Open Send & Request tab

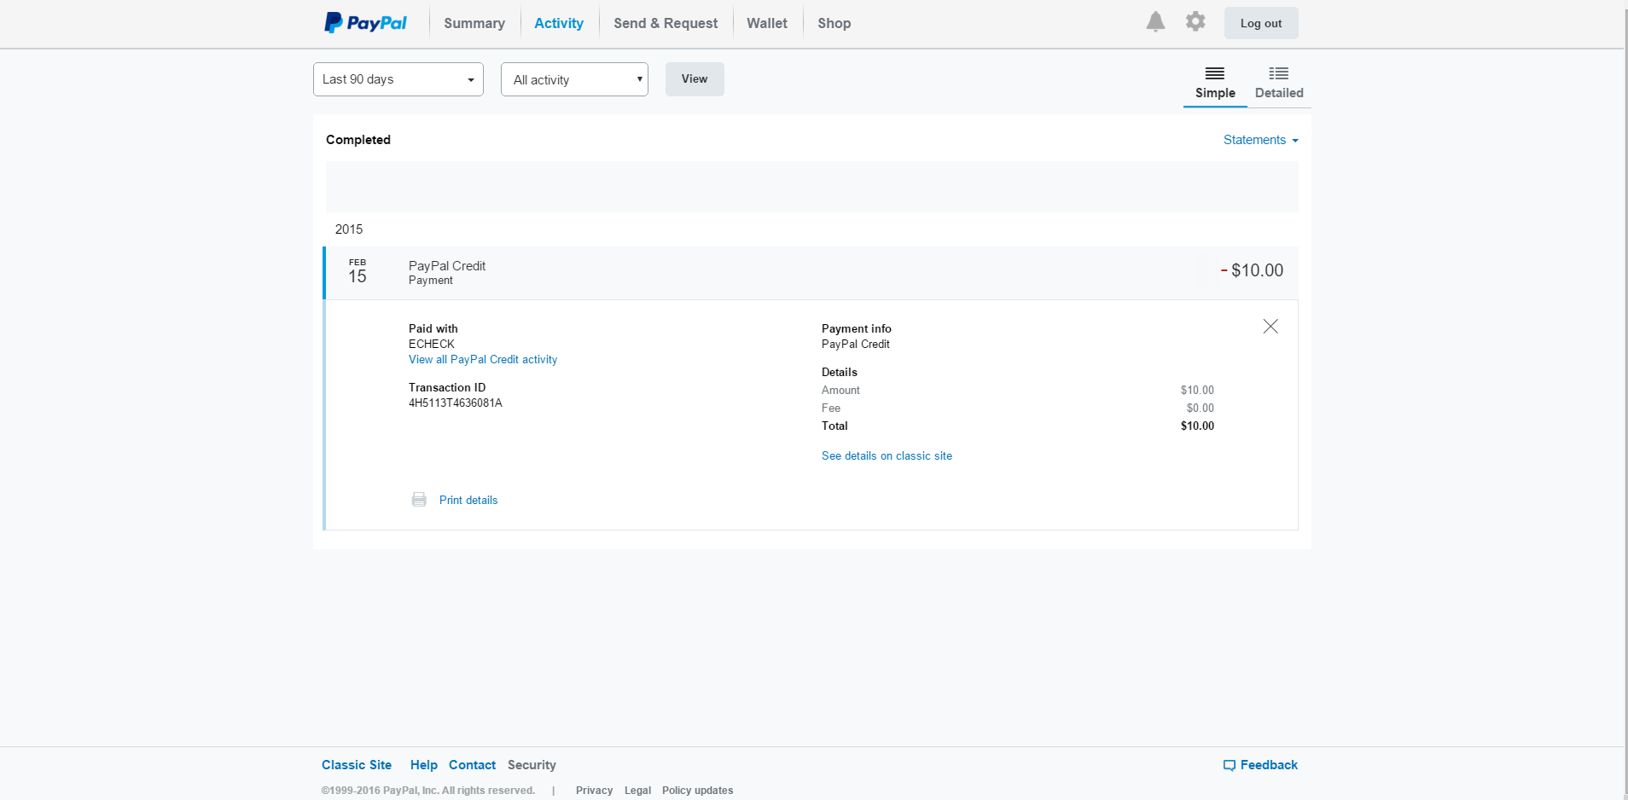pyautogui.click(x=666, y=23)
